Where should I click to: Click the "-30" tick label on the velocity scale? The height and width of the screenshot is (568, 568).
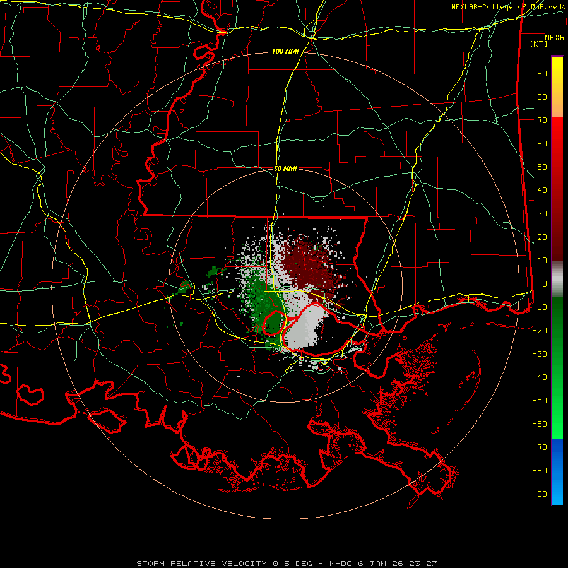(x=540, y=354)
